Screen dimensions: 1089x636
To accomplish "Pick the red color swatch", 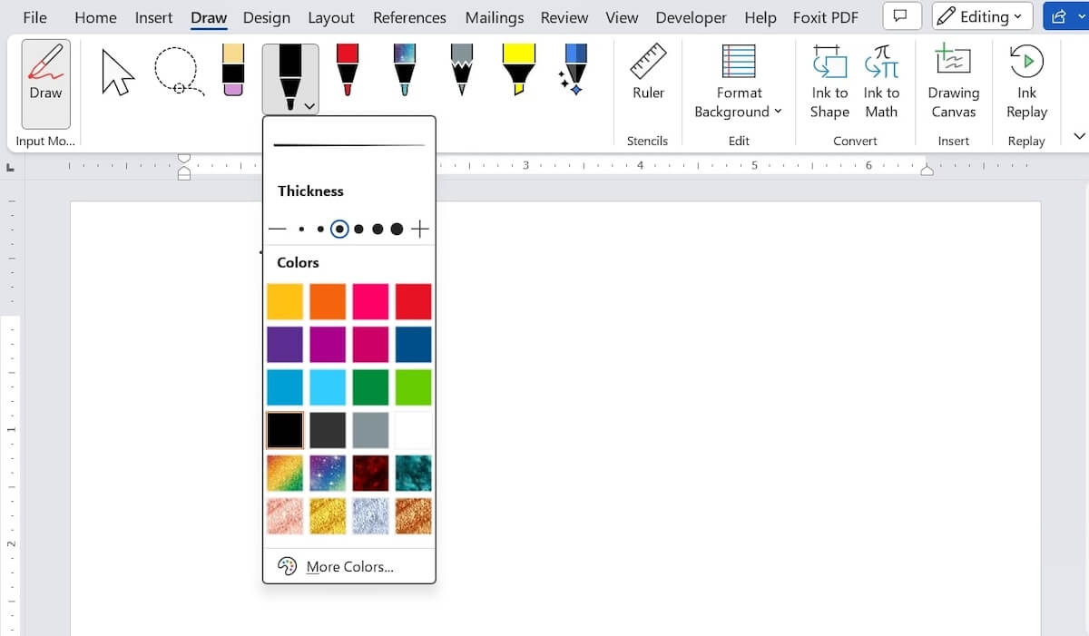I will [x=414, y=301].
